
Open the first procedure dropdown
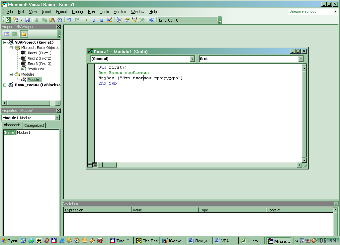pos(301,59)
